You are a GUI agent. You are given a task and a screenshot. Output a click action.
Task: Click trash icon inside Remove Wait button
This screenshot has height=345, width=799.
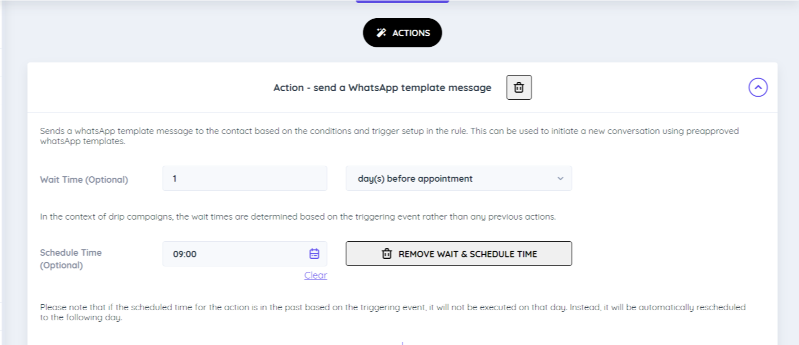(387, 254)
